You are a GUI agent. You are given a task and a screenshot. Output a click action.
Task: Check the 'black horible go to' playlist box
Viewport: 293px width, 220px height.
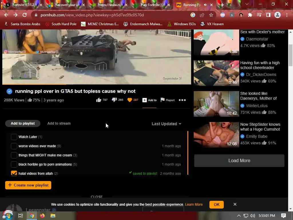point(14,164)
